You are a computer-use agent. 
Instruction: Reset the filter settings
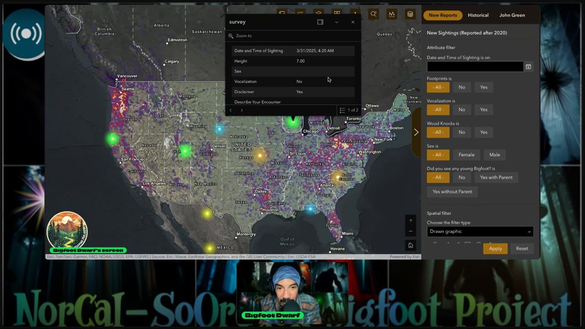click(522, 249)
